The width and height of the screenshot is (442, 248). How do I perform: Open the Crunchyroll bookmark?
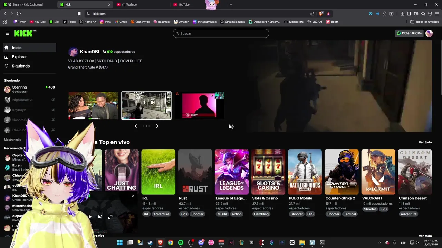point(140,22)
